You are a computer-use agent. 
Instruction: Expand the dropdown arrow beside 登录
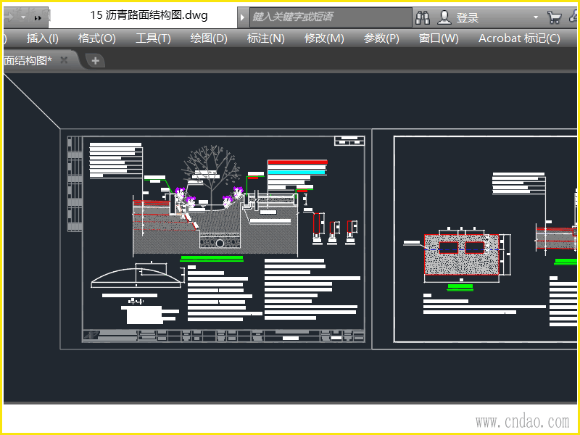(x=535, y=17)
